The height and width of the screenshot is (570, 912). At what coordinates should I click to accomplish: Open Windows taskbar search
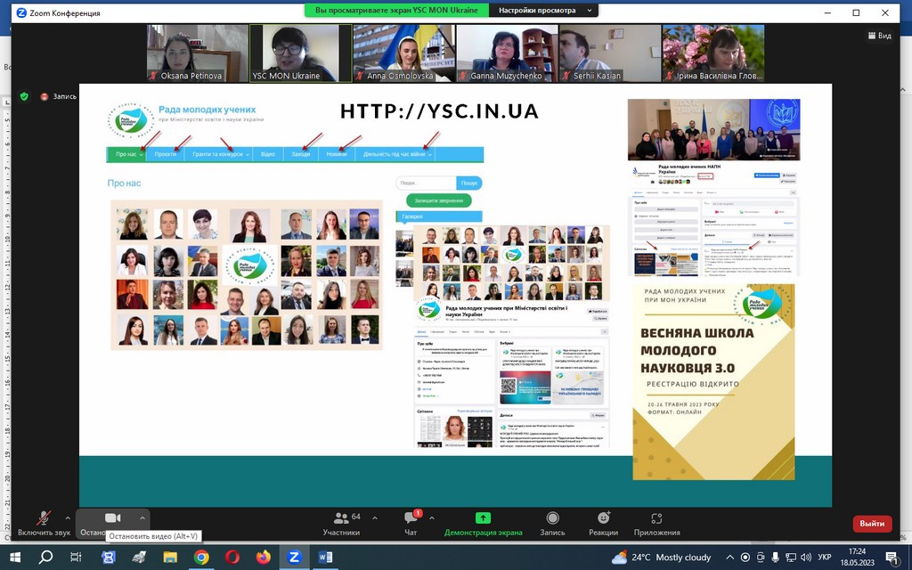click(x=45, y=558)
